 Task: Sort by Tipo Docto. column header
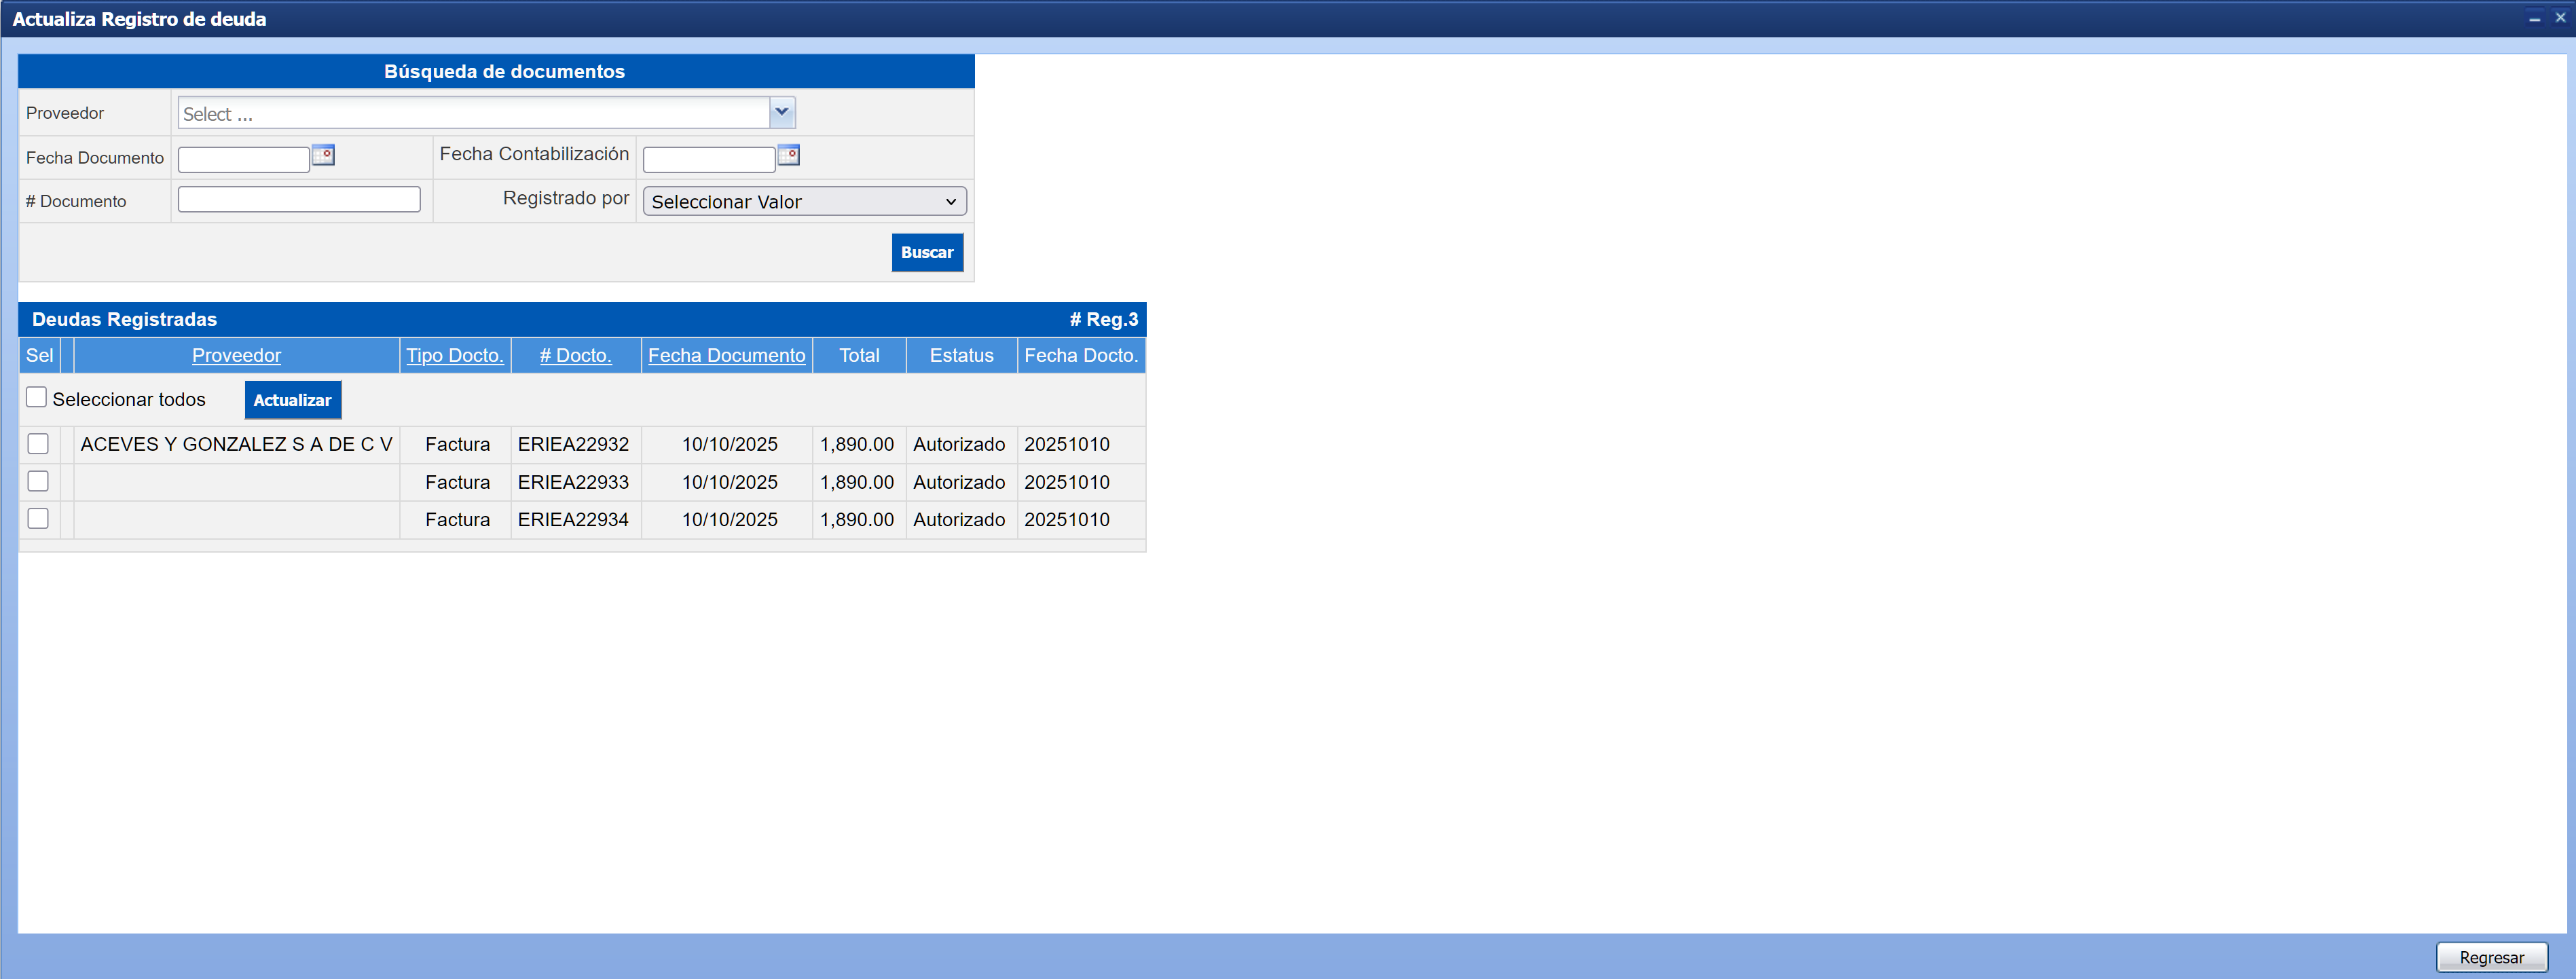point(454,355)
